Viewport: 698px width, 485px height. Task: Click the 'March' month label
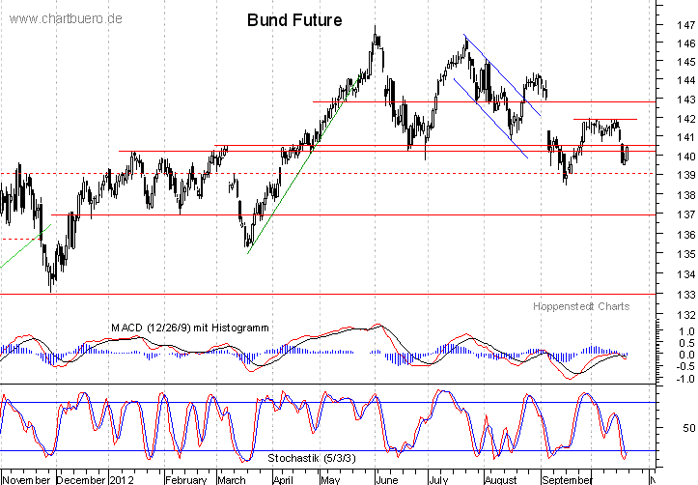[232, 480]
